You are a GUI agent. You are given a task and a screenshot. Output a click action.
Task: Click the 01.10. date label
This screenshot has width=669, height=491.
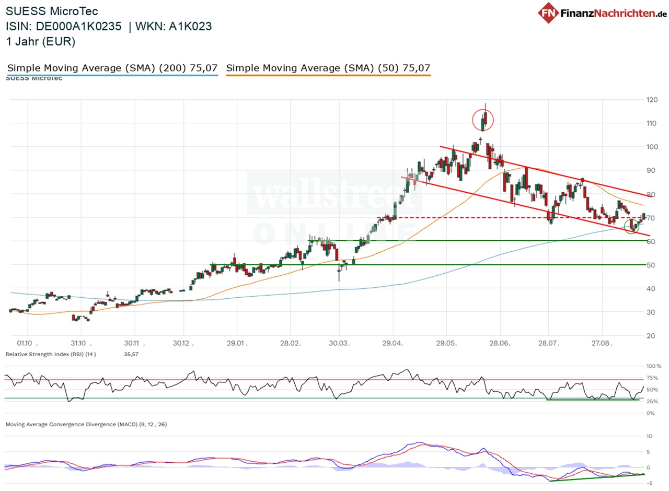pyautogui.click(x=27, y=343)
